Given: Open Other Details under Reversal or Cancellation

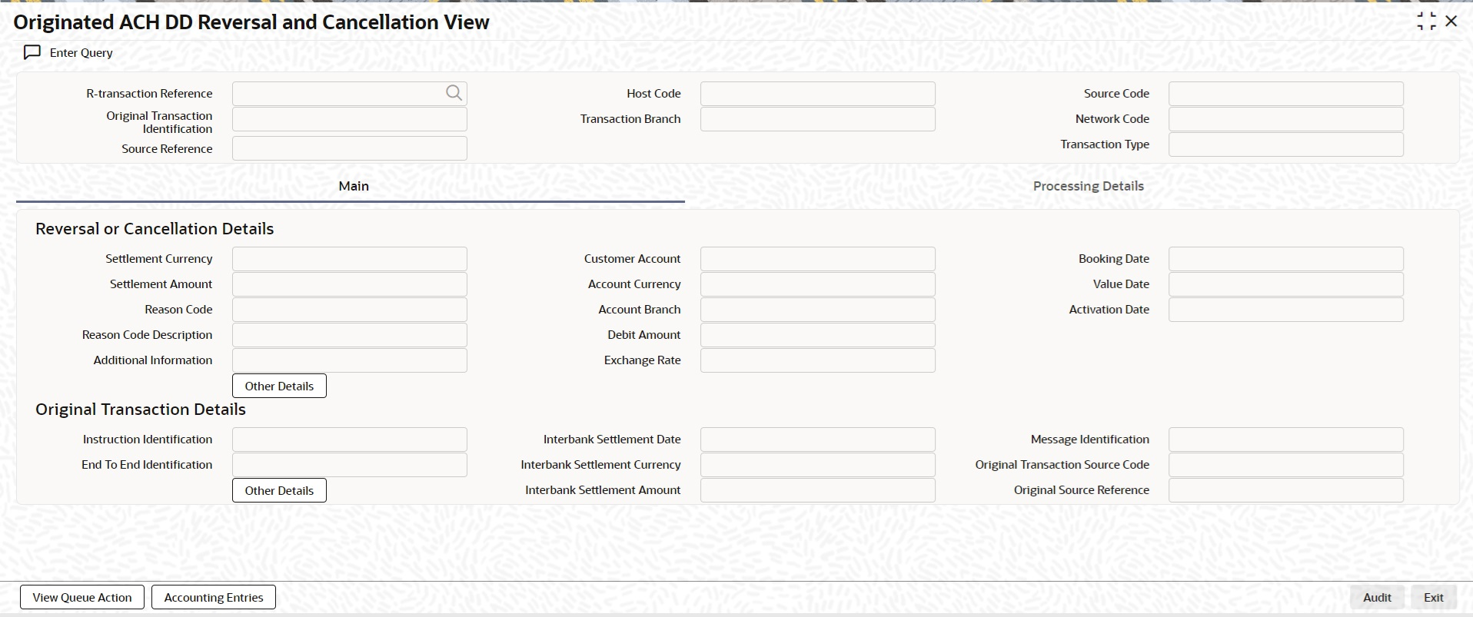Looking at the screenshot, I should (x=279, y=386).
